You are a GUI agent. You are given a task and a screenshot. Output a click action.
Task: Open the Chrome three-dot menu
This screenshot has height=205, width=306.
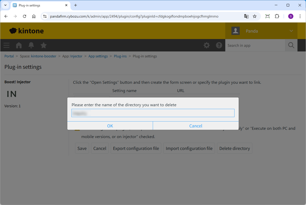point(300,16)
